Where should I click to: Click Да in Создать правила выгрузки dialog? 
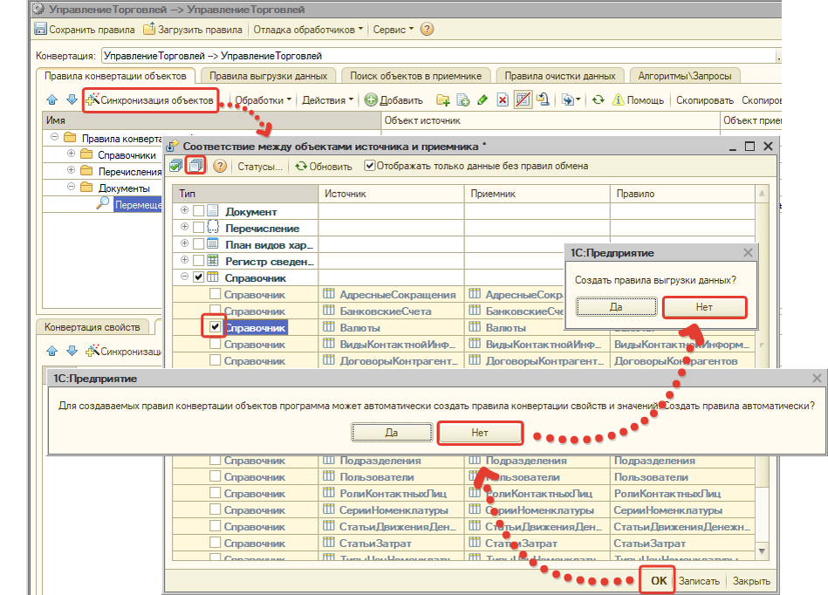coord(616,307)
